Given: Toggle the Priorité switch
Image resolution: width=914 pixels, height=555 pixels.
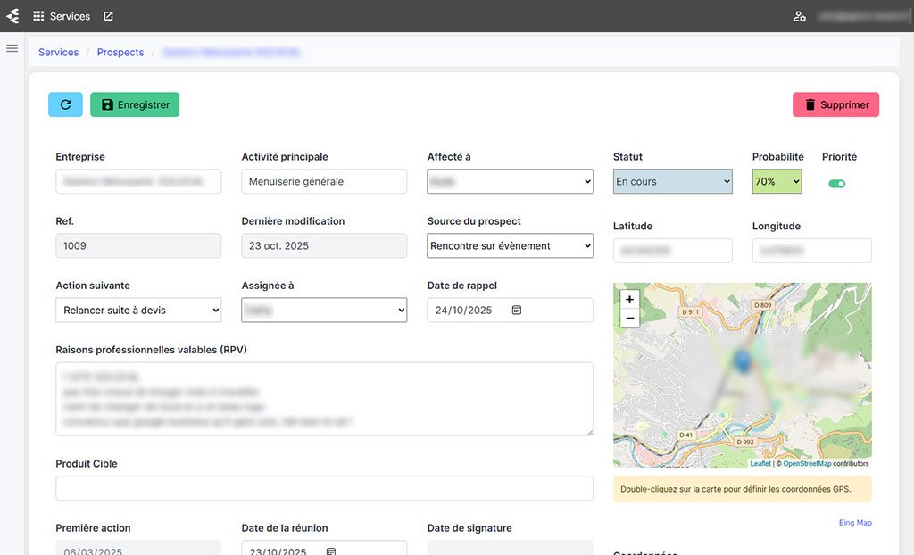Looking at the screenshot, I should tap(836, 184).
